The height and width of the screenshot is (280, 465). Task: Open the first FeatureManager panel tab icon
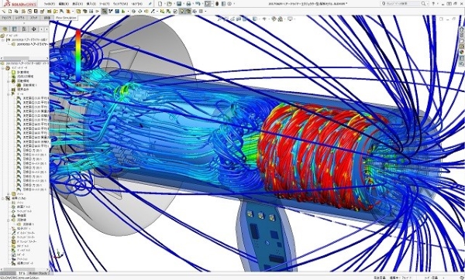[x=5, y=29]
